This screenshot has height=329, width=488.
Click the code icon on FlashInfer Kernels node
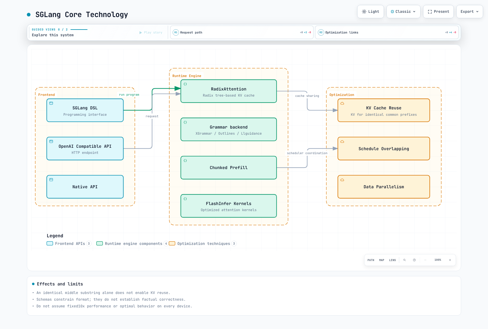(185, 199)
